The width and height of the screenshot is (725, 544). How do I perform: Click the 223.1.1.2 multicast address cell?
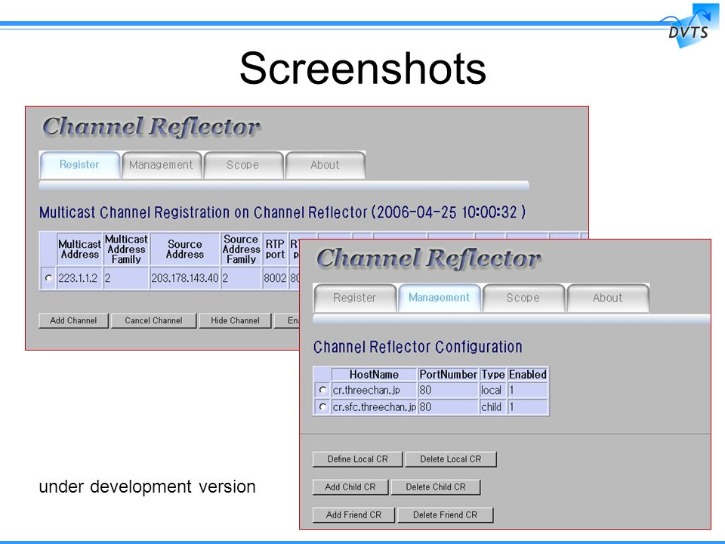pyautogui.click(x=79, y=278)
